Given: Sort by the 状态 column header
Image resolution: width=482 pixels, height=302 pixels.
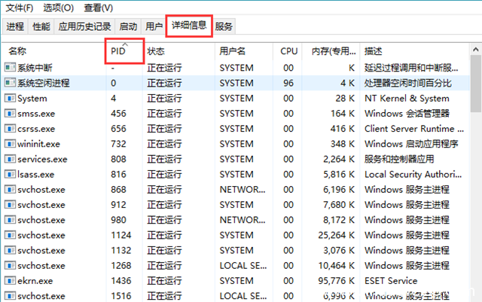Looking at the screenshot, I should click(x=156, y=52).
